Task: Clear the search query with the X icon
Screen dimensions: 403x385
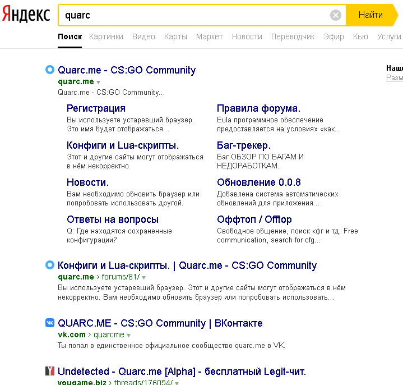Action: pyautogui.click(x=335, y=15)
